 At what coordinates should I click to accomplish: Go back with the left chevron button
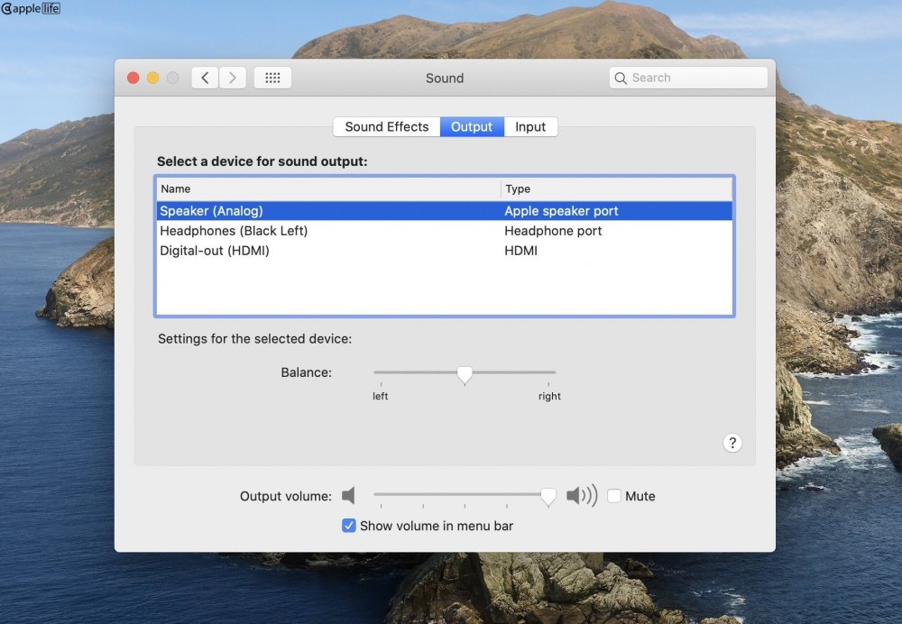[x=205, y=78]
